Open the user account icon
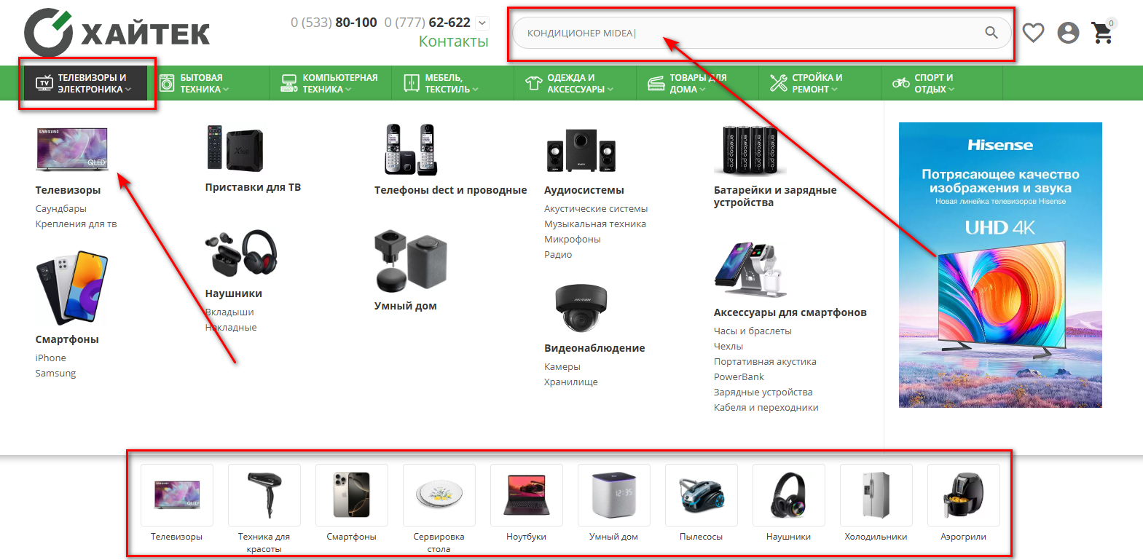Screen dimensions: 1143x560 1068,33
